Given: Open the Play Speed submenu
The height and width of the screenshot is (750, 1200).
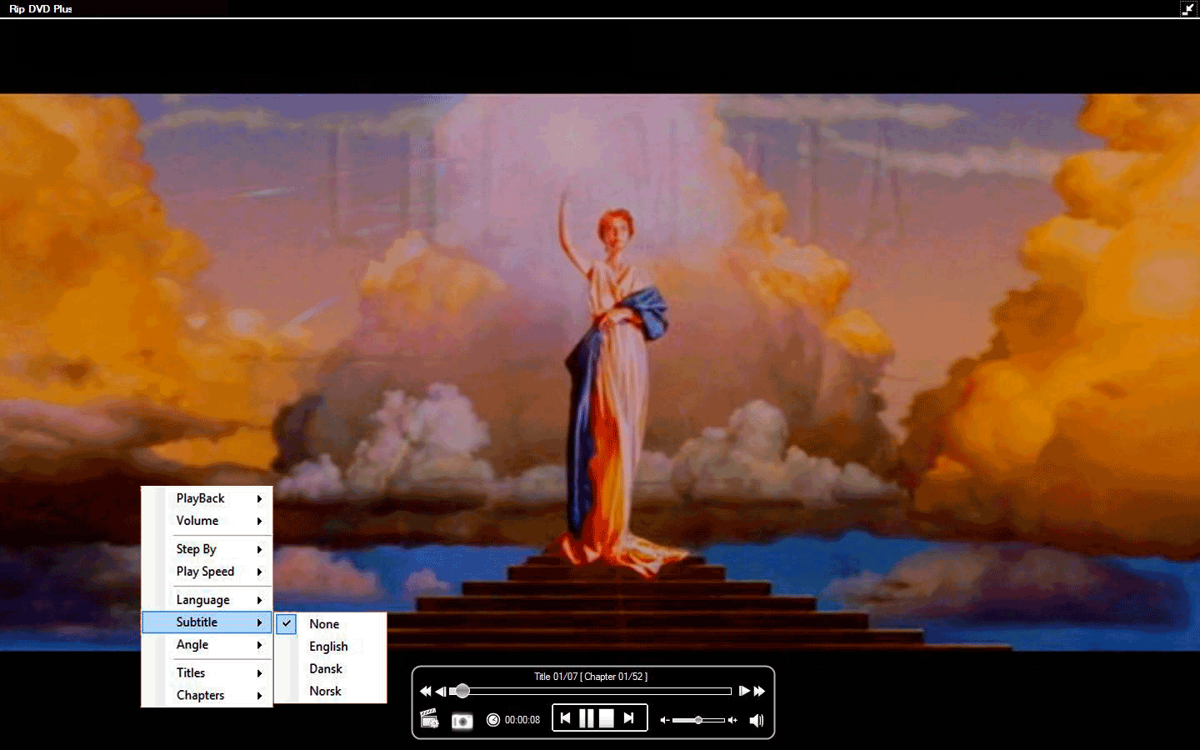Looking at the screenshot, I should (x=207, y=572).
